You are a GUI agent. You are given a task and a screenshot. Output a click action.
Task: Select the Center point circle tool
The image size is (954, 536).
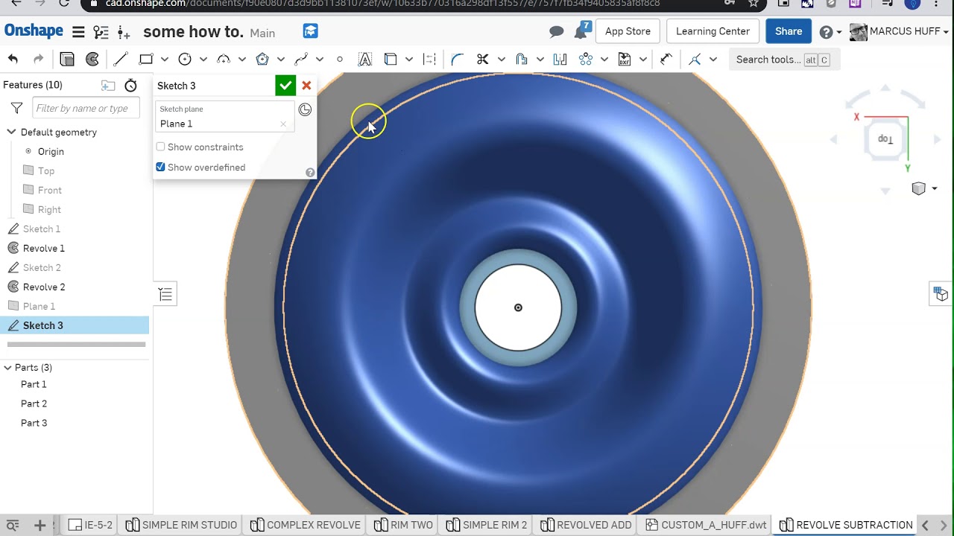click(185, 60)
